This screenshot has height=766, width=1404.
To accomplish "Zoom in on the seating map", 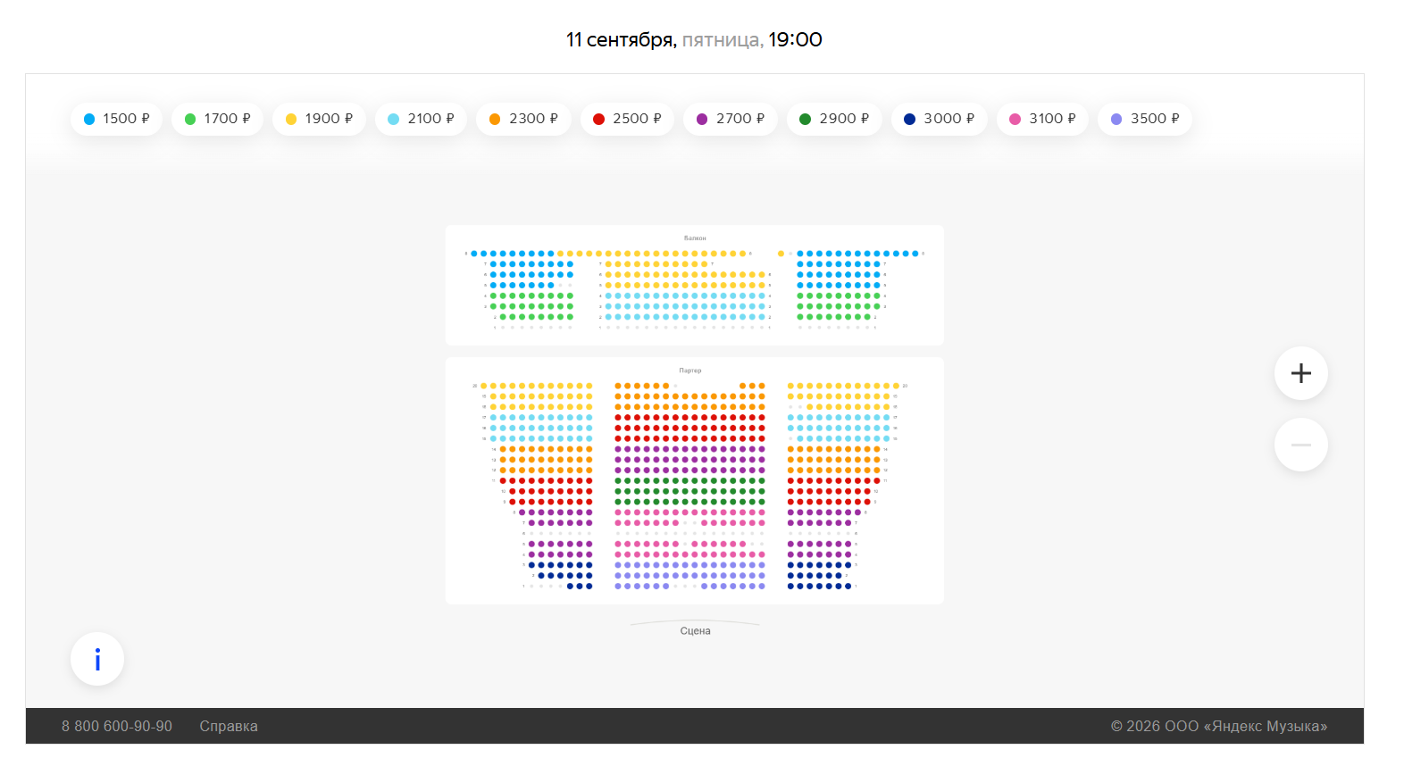I will click(x=1300, y=373).
